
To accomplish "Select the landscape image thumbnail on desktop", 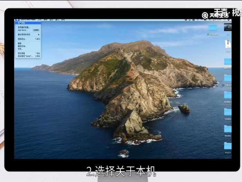I will 227,27.
